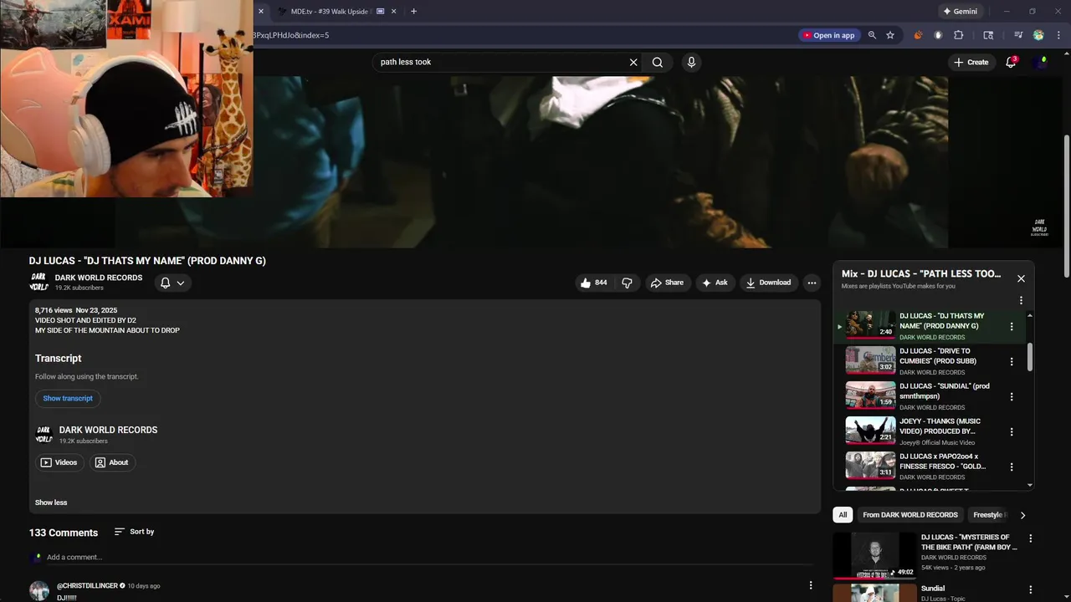Click the Ask AI button

715,283
